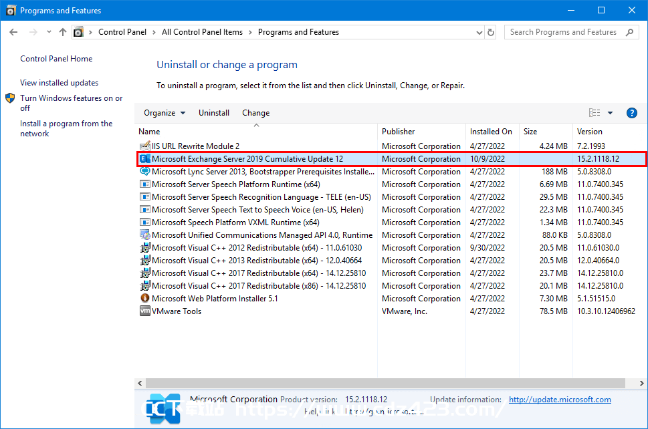The image size is (648, 429).
Task: Click the 10/9/2022 installed date cell
Action: [488, 159]
